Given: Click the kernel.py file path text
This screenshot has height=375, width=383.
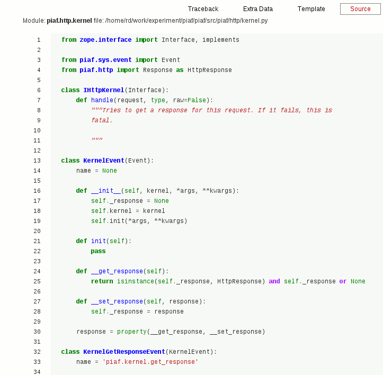Looking at the screenshot, I should (186, 21).
